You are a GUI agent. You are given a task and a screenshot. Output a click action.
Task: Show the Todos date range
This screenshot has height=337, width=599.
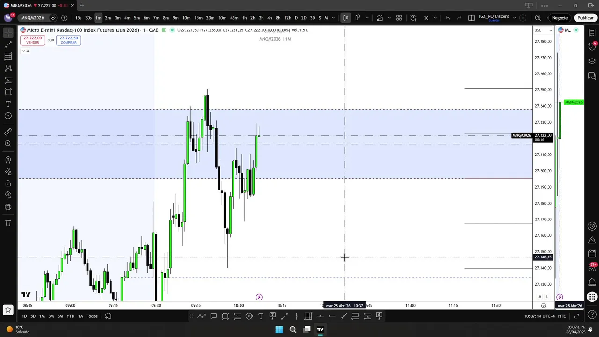92,316
